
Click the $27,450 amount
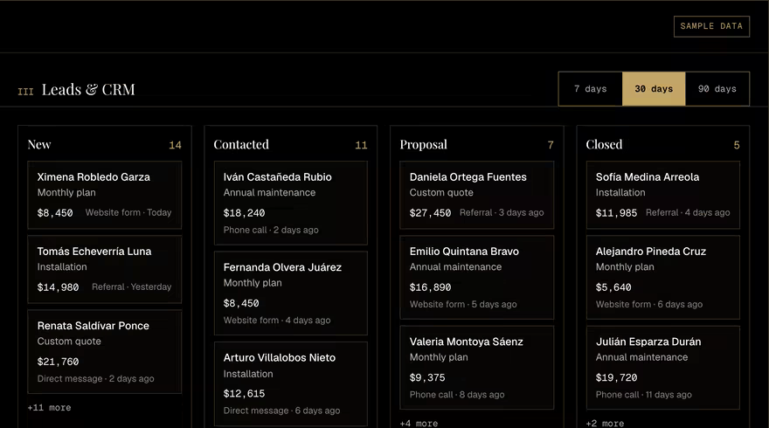point(430,213)
